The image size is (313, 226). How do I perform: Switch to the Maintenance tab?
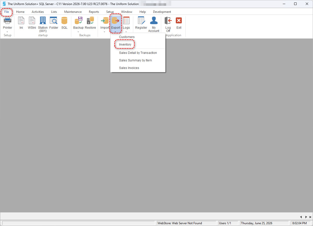[73, 12]
